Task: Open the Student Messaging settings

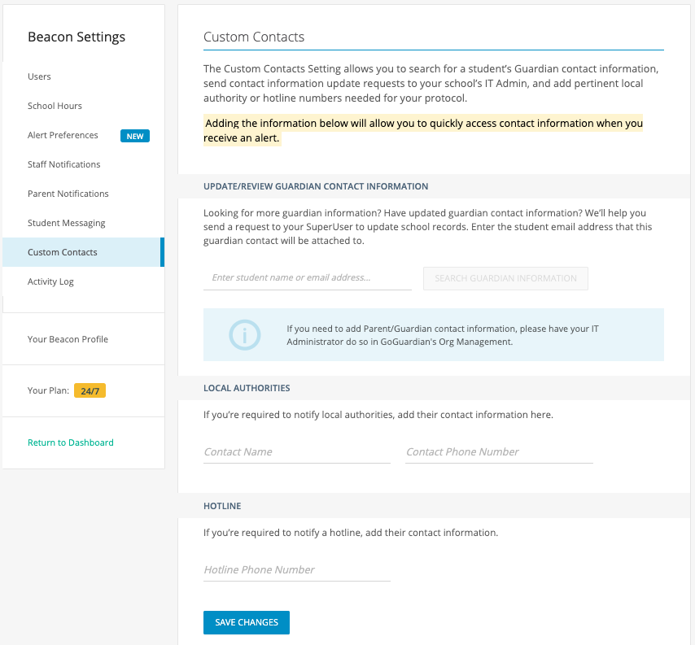Action: [66, 223]
